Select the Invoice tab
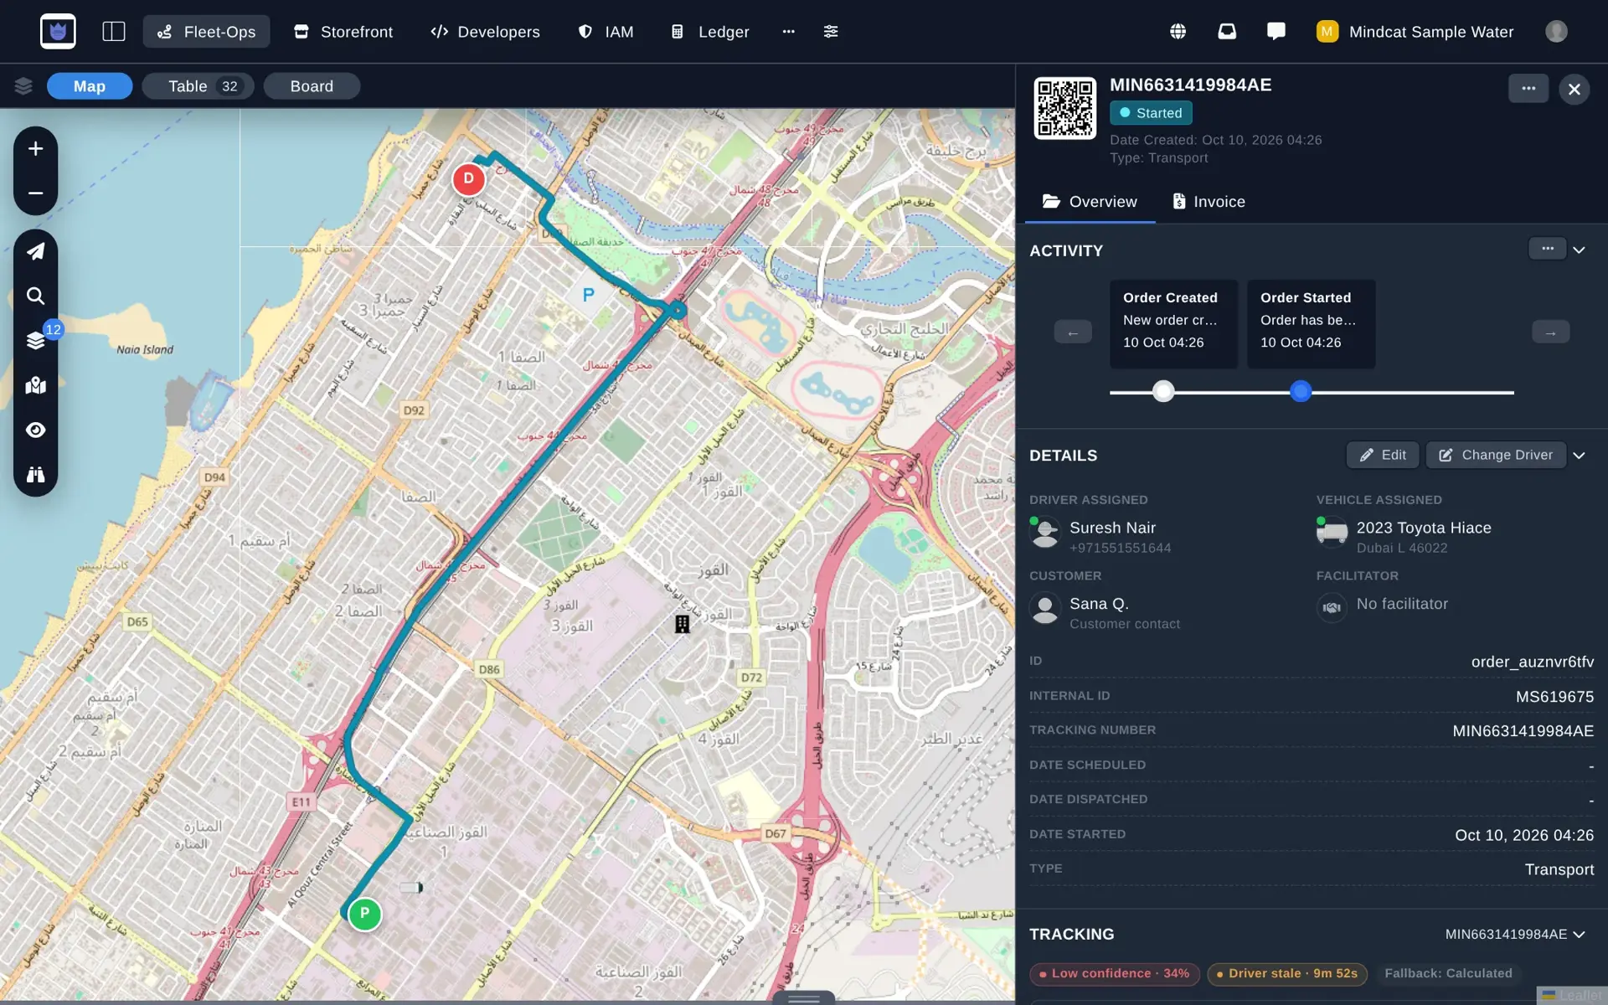Image resolution: width=1608 pixels, height=1005 pixels. tap(1209, 202)
